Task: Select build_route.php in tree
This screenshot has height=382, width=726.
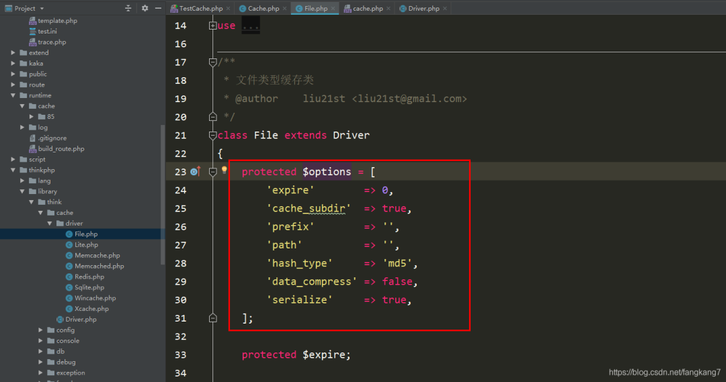Action: pyautogui.click(x=61, y=149)
